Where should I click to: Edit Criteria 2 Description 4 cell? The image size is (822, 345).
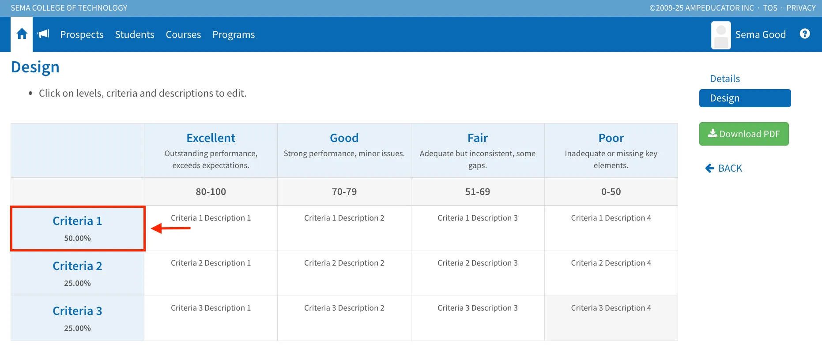click(x=611, y=274)
